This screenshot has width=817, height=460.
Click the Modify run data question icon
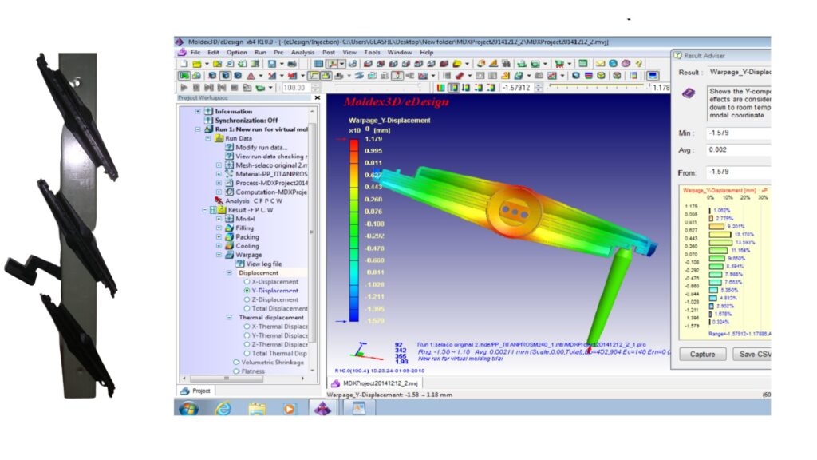tap(229, 147)
